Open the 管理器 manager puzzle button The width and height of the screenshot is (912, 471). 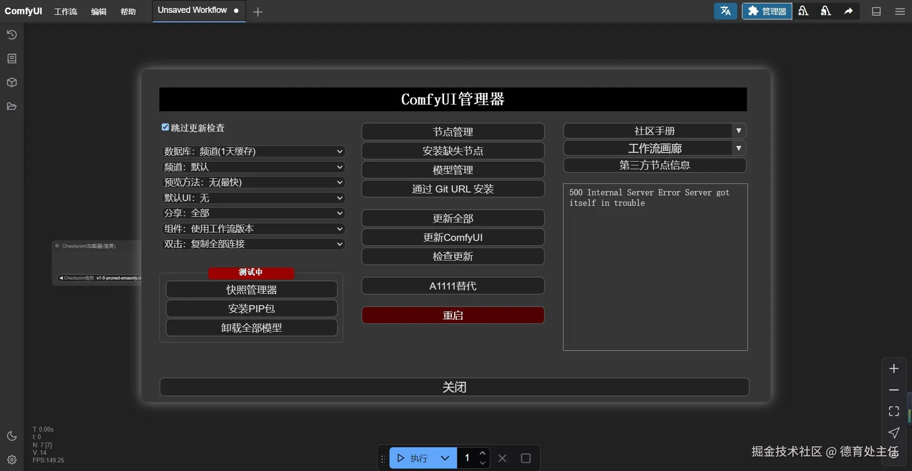point(767,11)
